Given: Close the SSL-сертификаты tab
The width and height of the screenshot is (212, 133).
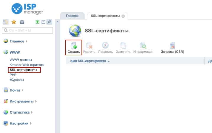Looking at the screenshot, I should (x=123, y=16).
